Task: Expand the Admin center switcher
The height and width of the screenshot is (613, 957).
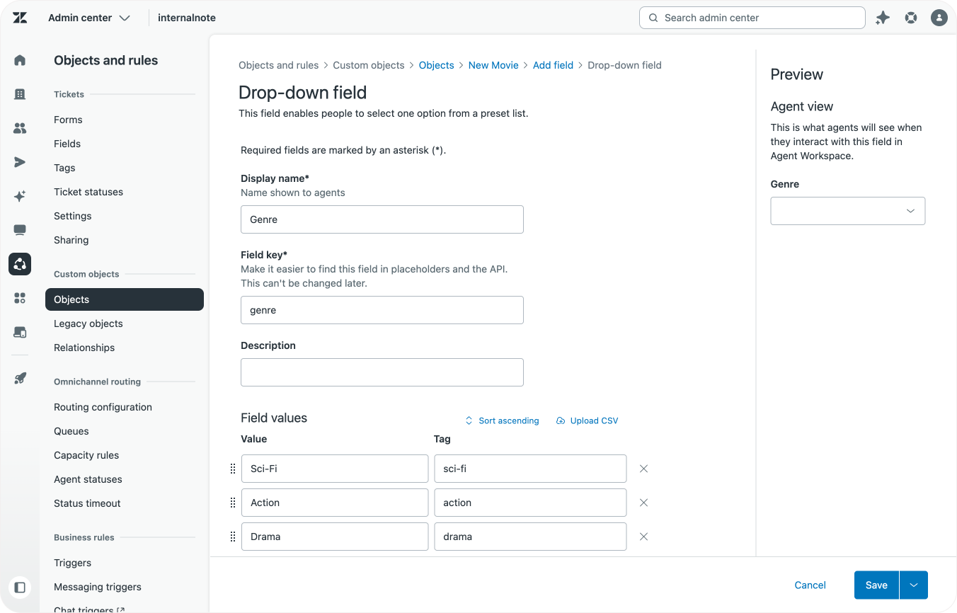Action: tap(89, 18)
